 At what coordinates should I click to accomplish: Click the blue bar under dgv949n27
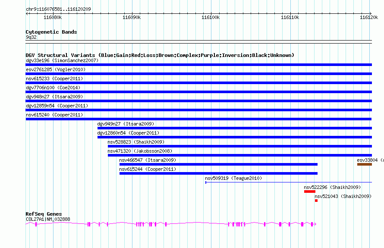(x=235, y=128)
